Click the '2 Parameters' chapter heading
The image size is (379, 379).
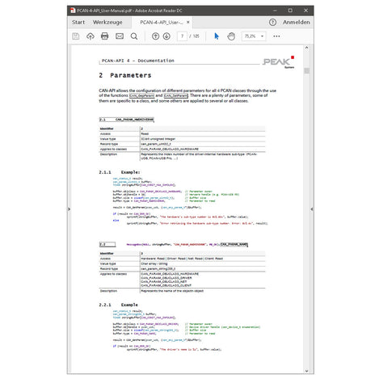(x=125, y=75)
